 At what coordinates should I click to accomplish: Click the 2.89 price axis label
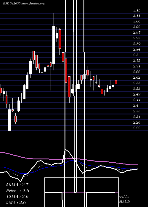137,44
